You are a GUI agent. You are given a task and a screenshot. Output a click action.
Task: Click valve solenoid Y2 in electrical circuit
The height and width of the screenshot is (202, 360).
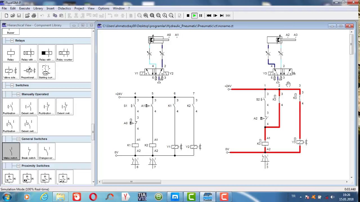(194, 147)
